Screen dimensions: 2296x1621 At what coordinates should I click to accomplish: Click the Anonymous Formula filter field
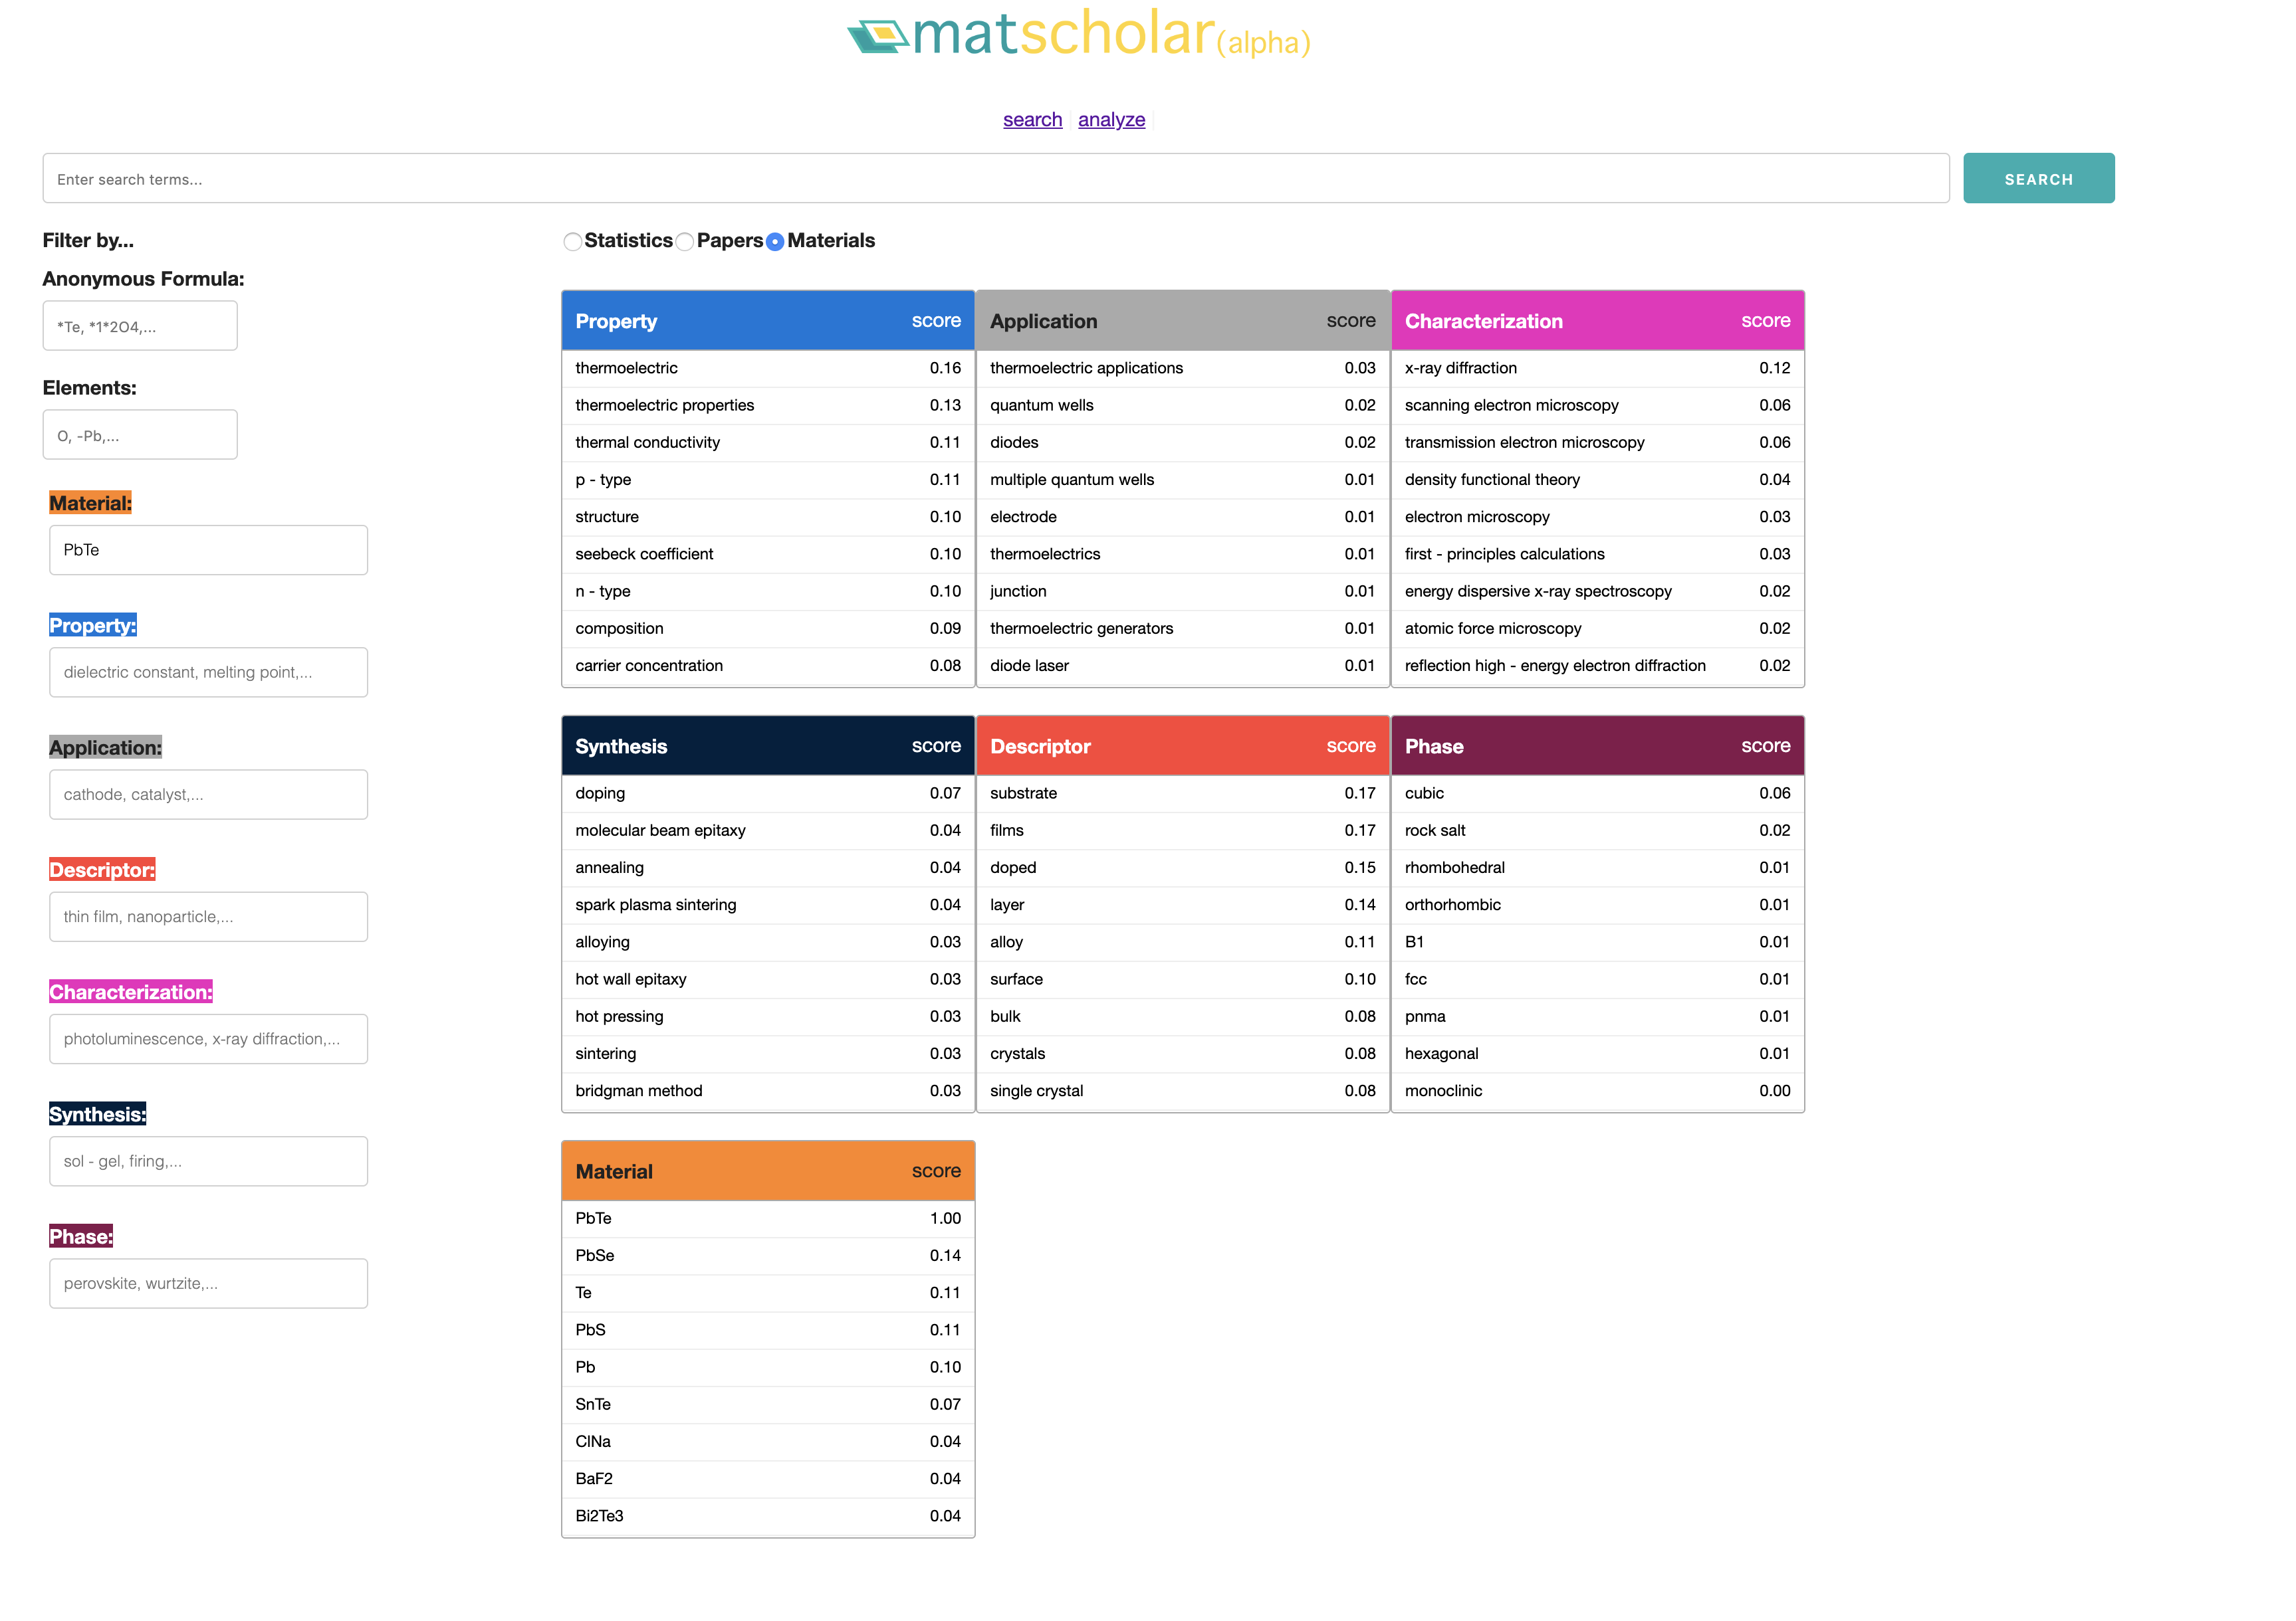point(139,325)
